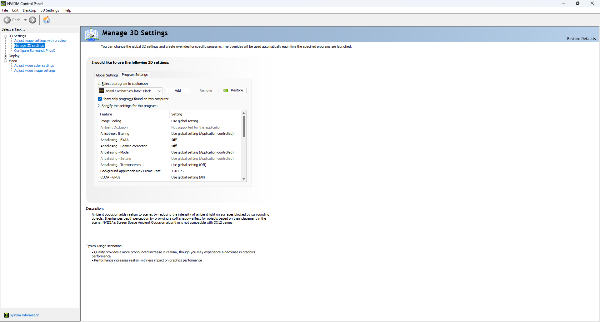Click the Remove button

click(206, 90)
